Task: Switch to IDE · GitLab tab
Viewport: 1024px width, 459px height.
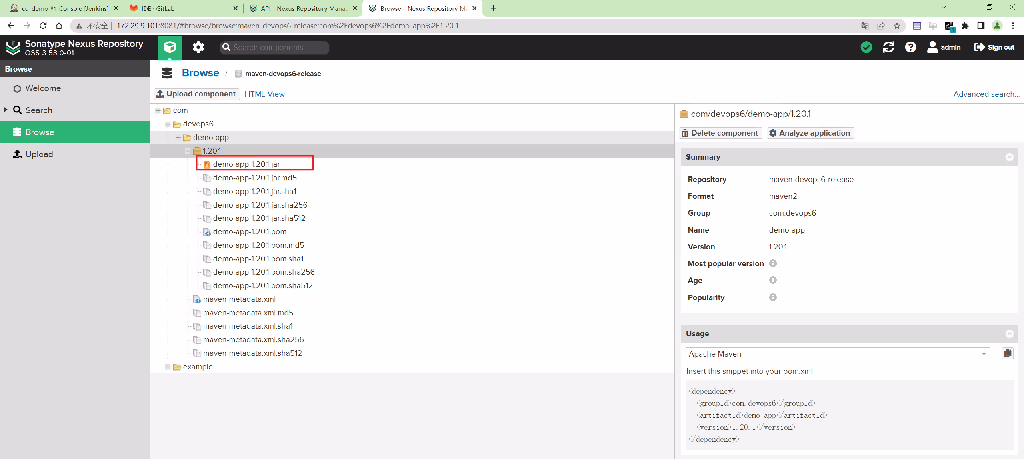Action: [x=184, y=8]
